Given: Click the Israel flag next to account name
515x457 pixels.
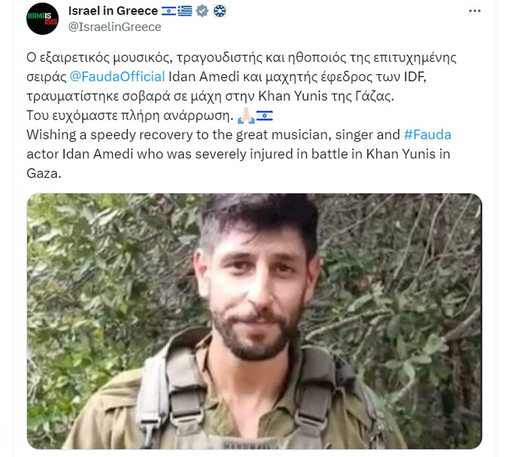Looking at the screenshot, I should pyautogui.click(x=168, y=11).
